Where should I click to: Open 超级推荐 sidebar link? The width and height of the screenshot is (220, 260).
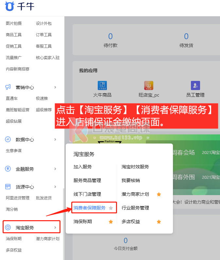44,110
